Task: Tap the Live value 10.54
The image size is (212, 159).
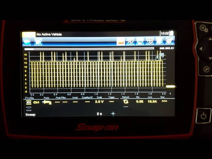Action: point(152,101)
